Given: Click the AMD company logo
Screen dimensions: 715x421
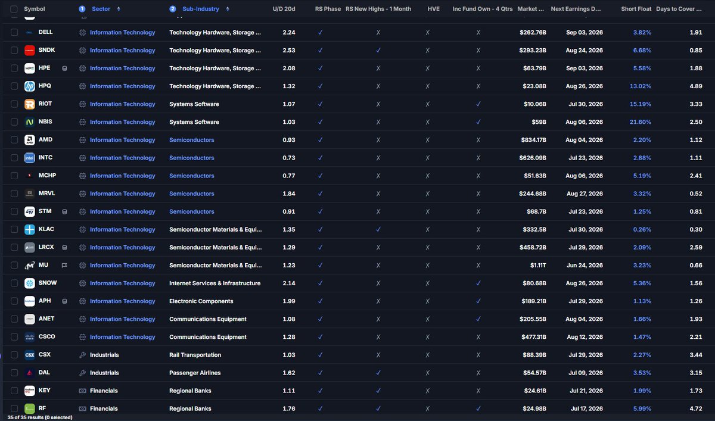Looking at the screenshot, I should (x=30, y=140).
